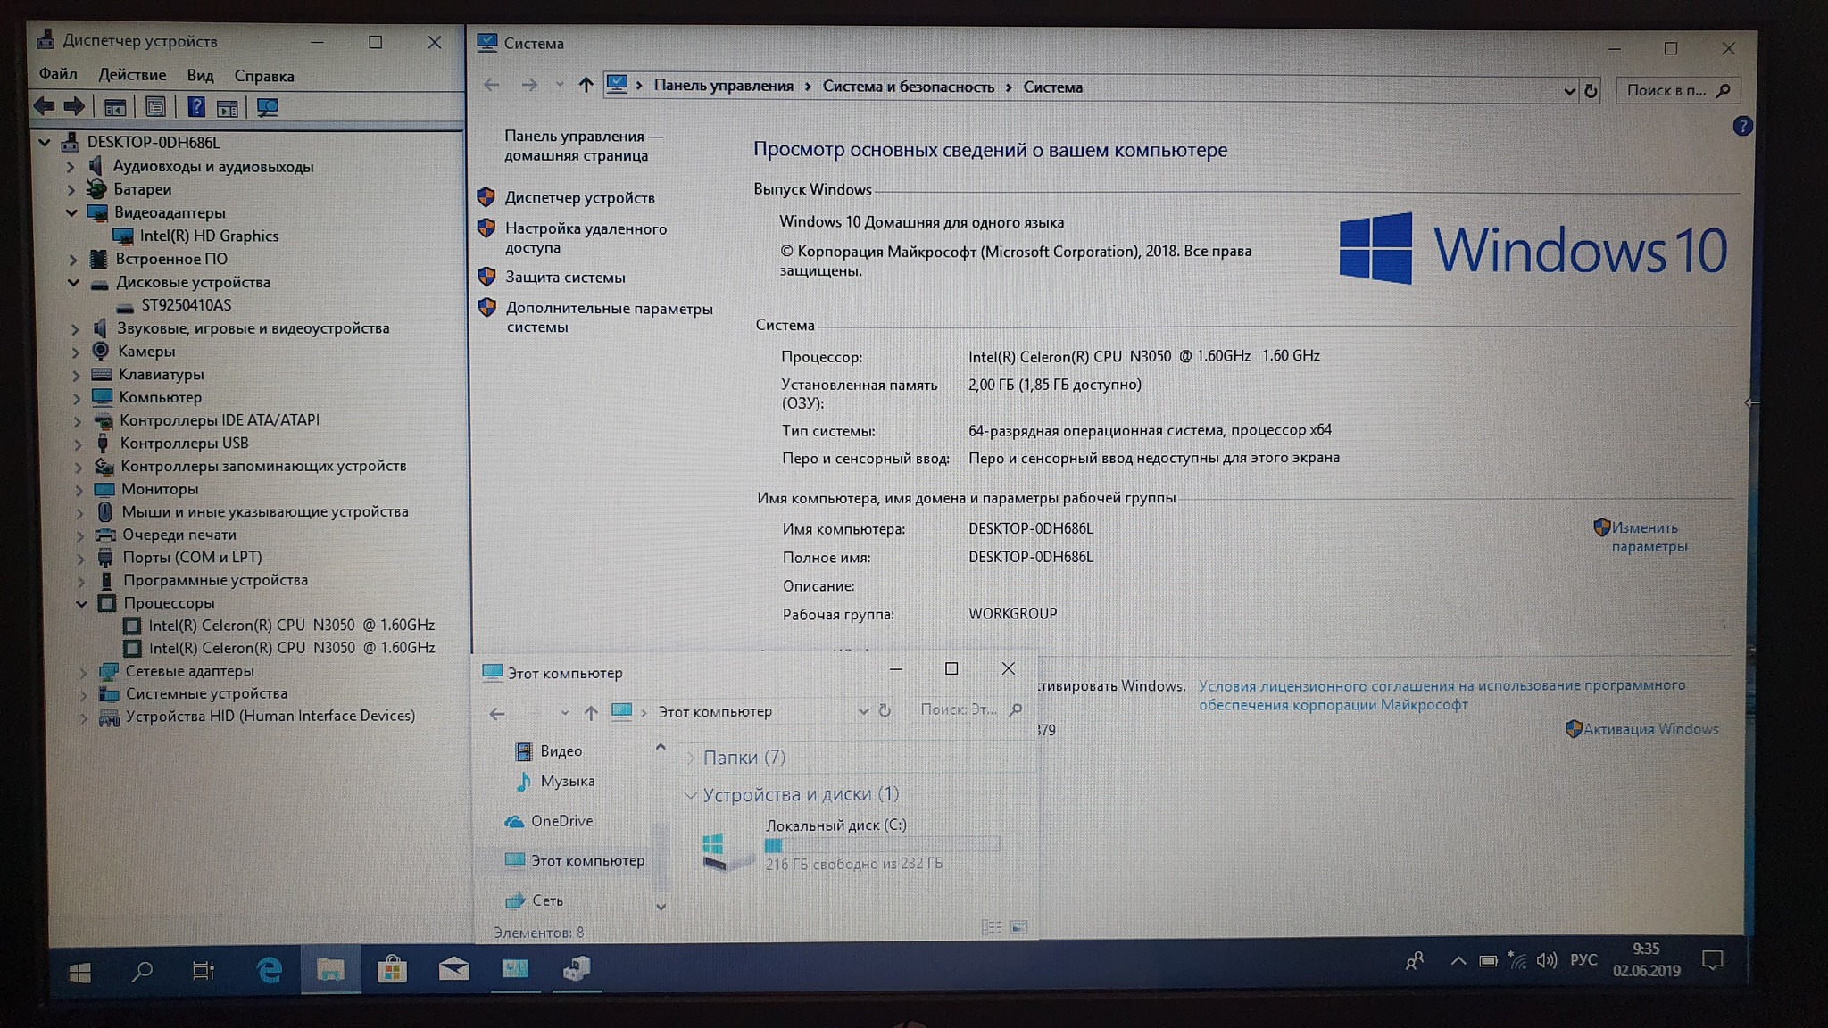
Task: Collapse Устройства и диски section
Action: (690, 794)
